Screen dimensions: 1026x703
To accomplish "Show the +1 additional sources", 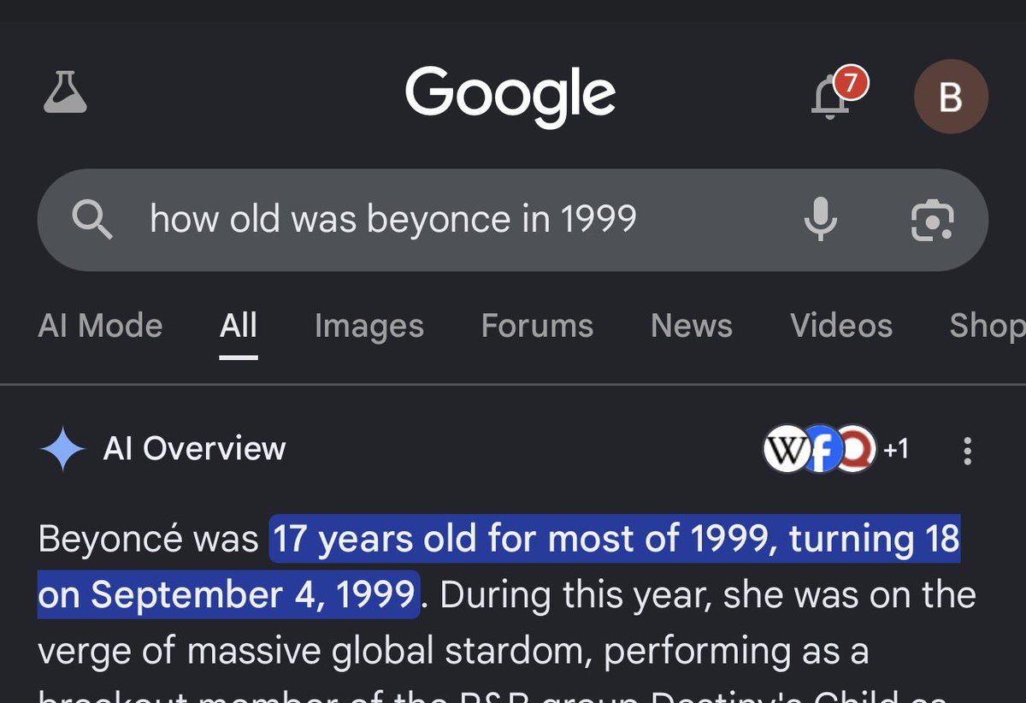I will point(895,449).
